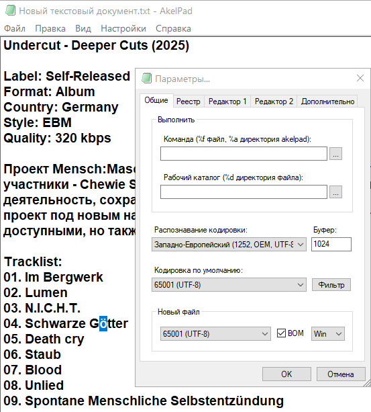Screen dimensions: 371x412
Task: Click the 'Quality: 320 kbps' line
Action: point(57,138)
